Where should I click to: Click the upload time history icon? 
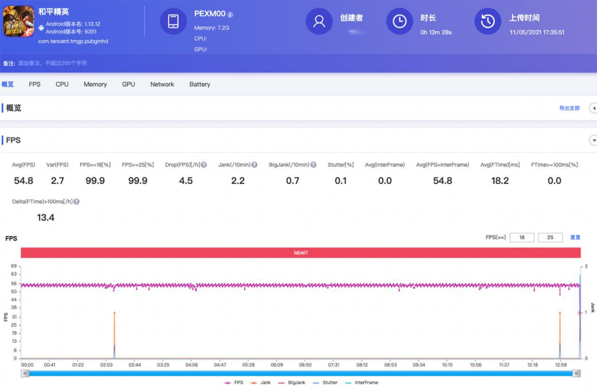pyautogui.click(x=488, y=21)
